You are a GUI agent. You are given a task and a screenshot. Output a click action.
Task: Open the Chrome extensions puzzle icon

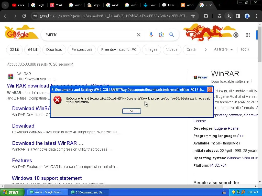point(206,16)
